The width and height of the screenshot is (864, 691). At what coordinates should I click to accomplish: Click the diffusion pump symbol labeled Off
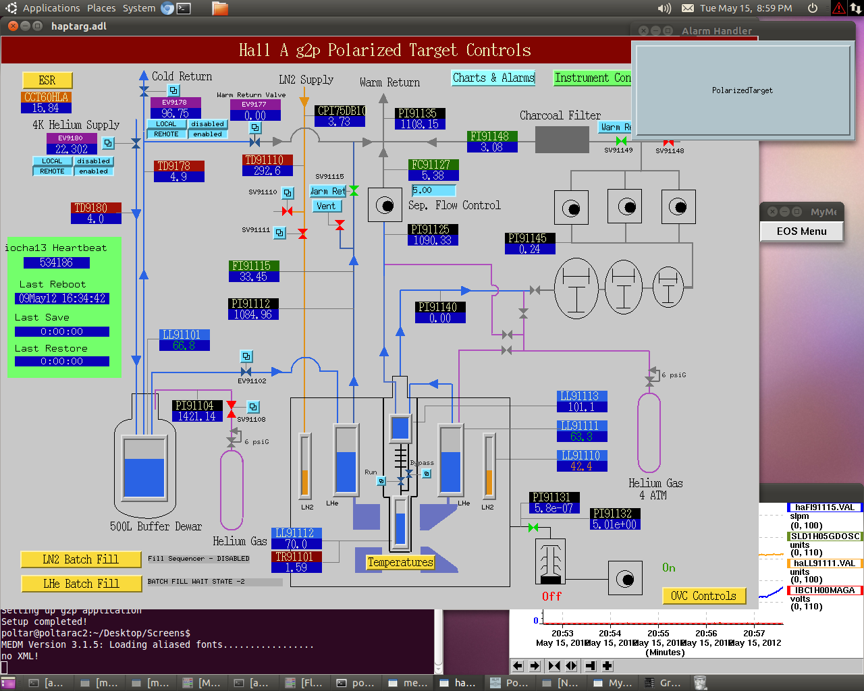[550, 561]
